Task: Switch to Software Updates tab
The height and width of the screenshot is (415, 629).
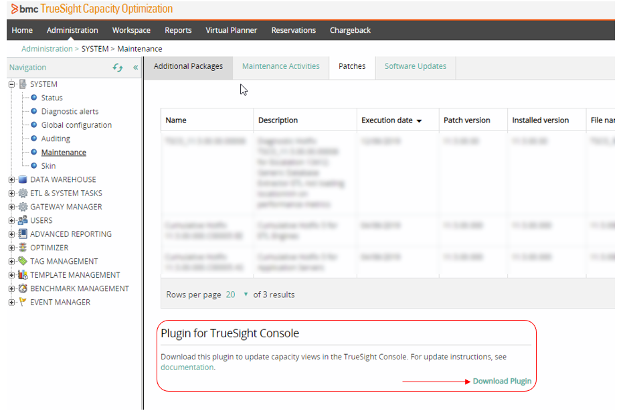Action: click(x=416, y=66)
